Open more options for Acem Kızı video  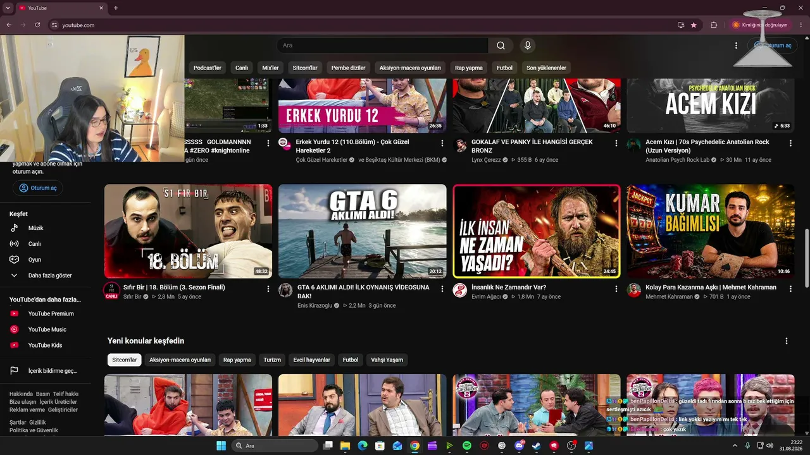[x=790, y=143]
